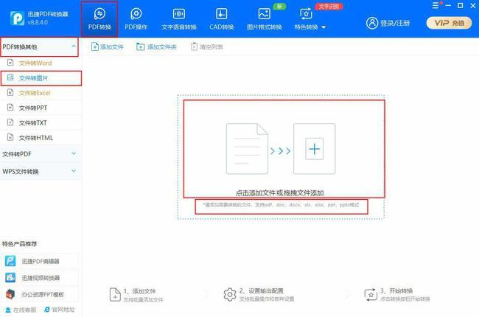Click the supported formats hint text

[x=281, y=205]
